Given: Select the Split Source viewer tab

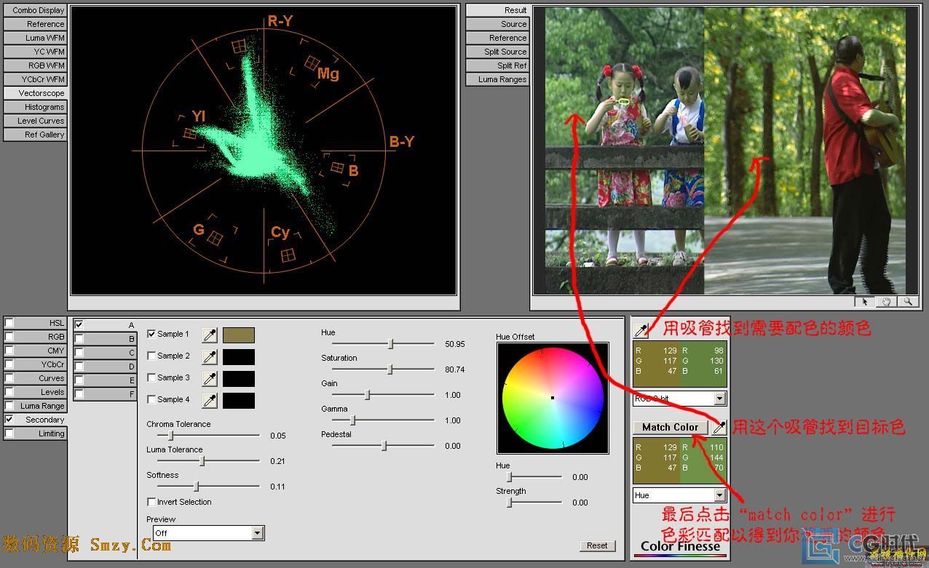Looking at the screenshot, I should (497, 52).
